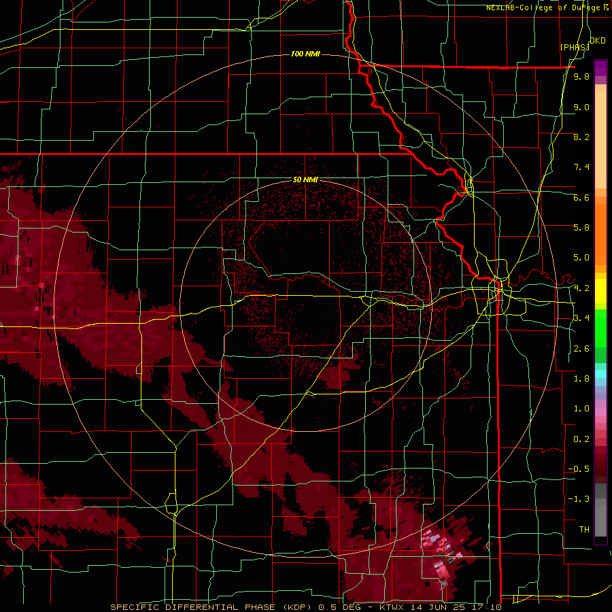Viewport: 612px width, 612px height.
Task: Pick the cyan segment of the color scale
Action: (x=600, y=374)
